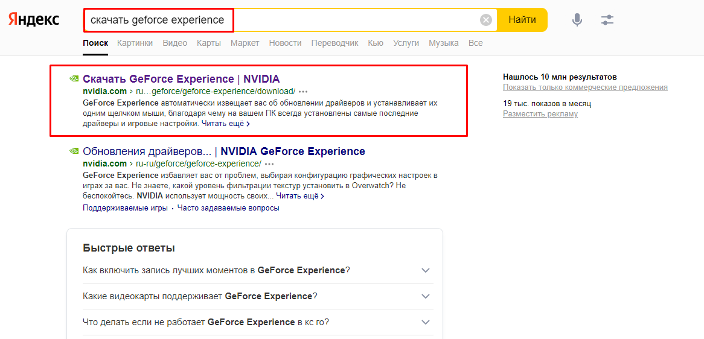Open the Часто задаваемые вопросы sitelink
The height and width of the screenshot is (339, 704).
tap(228, 208)
